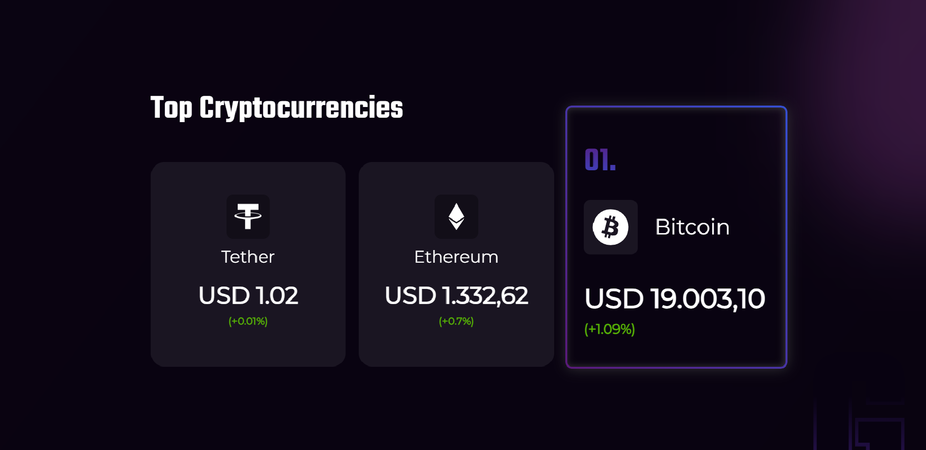The height and width of the screenshot is (450, 926).
Task: Click the Ethereum diamond logo icon
Action: pyautogui.click(x=456, y=216)
